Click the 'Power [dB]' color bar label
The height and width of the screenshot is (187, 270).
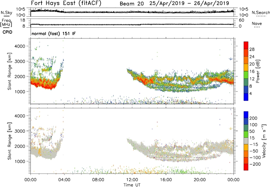[x=258, y=71]
